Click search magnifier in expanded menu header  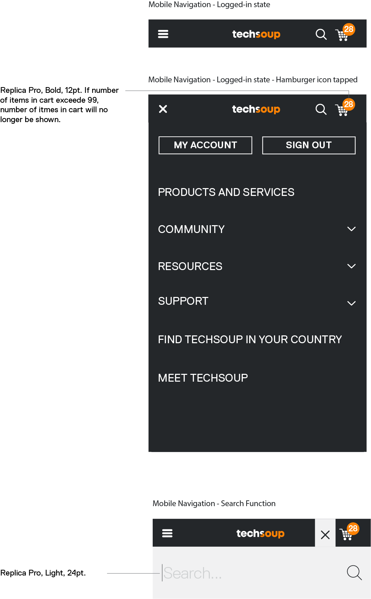[321, 109]
